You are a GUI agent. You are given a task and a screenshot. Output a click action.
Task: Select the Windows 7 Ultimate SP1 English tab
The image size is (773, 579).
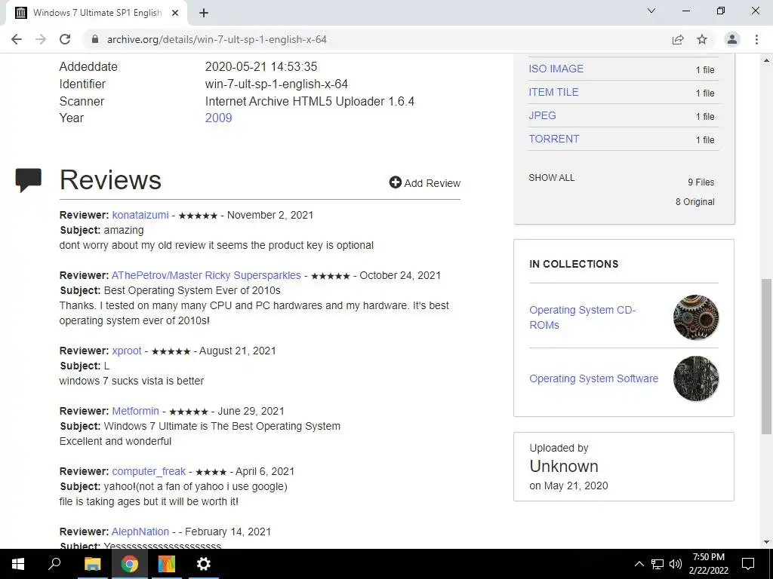[x=96, y=13]
